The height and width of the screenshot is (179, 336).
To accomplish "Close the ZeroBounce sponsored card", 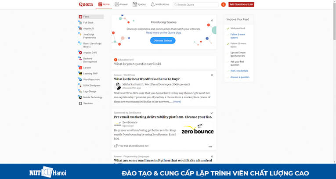I will (212, 113).
